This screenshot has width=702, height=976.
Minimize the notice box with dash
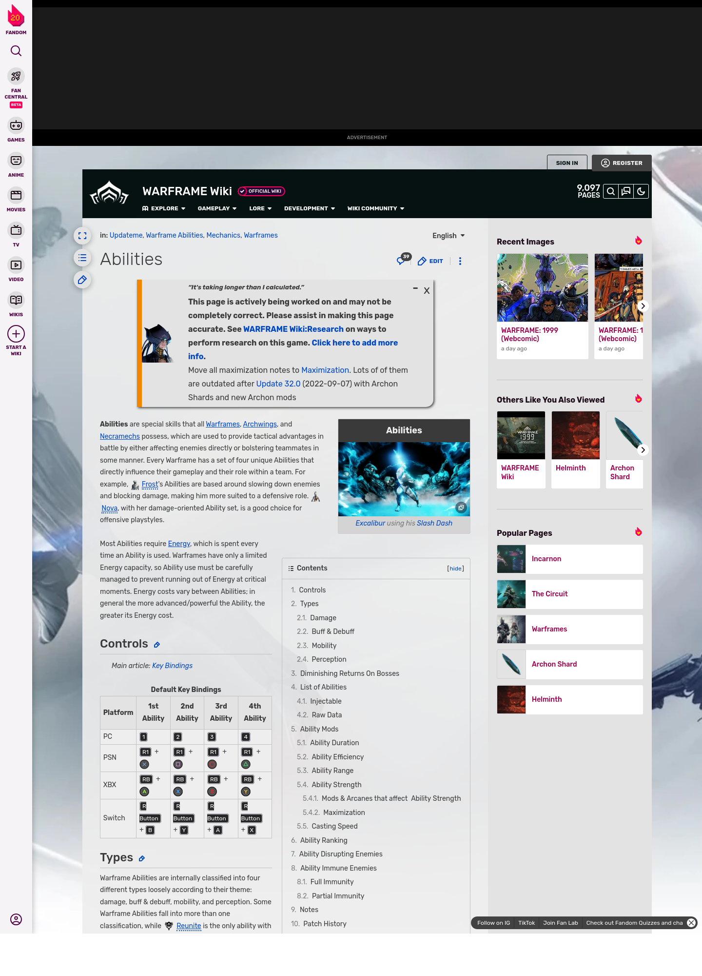point(415,288)
